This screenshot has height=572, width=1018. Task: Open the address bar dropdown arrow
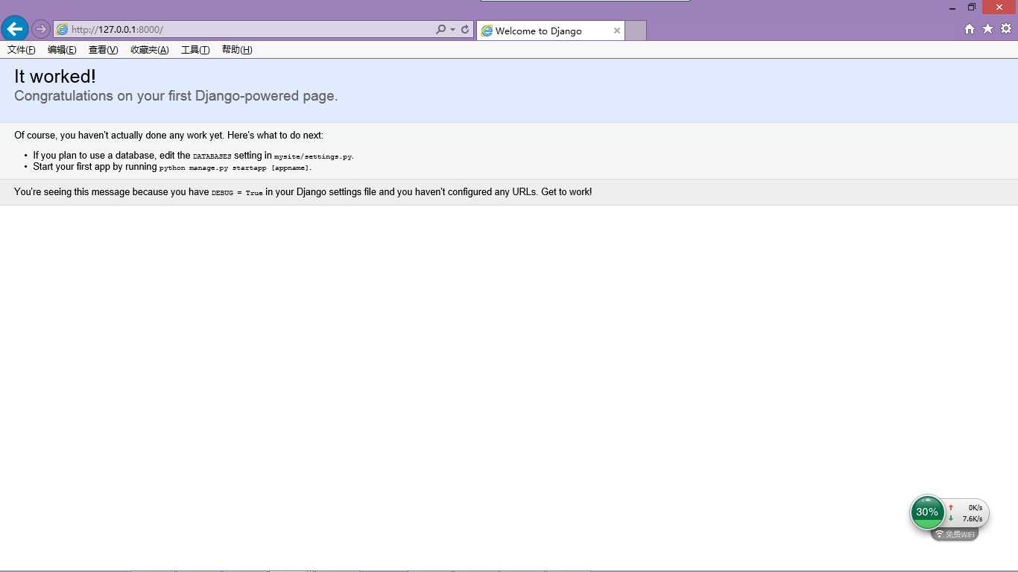(452, 30)
